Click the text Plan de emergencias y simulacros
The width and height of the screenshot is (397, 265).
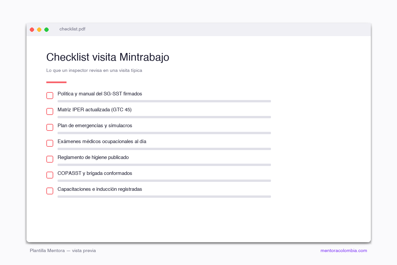(x=95, y=126)
